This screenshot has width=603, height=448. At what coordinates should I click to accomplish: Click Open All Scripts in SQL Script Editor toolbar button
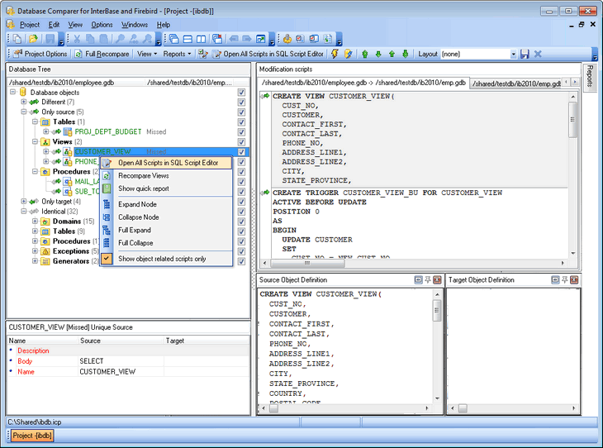coord(268,54)
